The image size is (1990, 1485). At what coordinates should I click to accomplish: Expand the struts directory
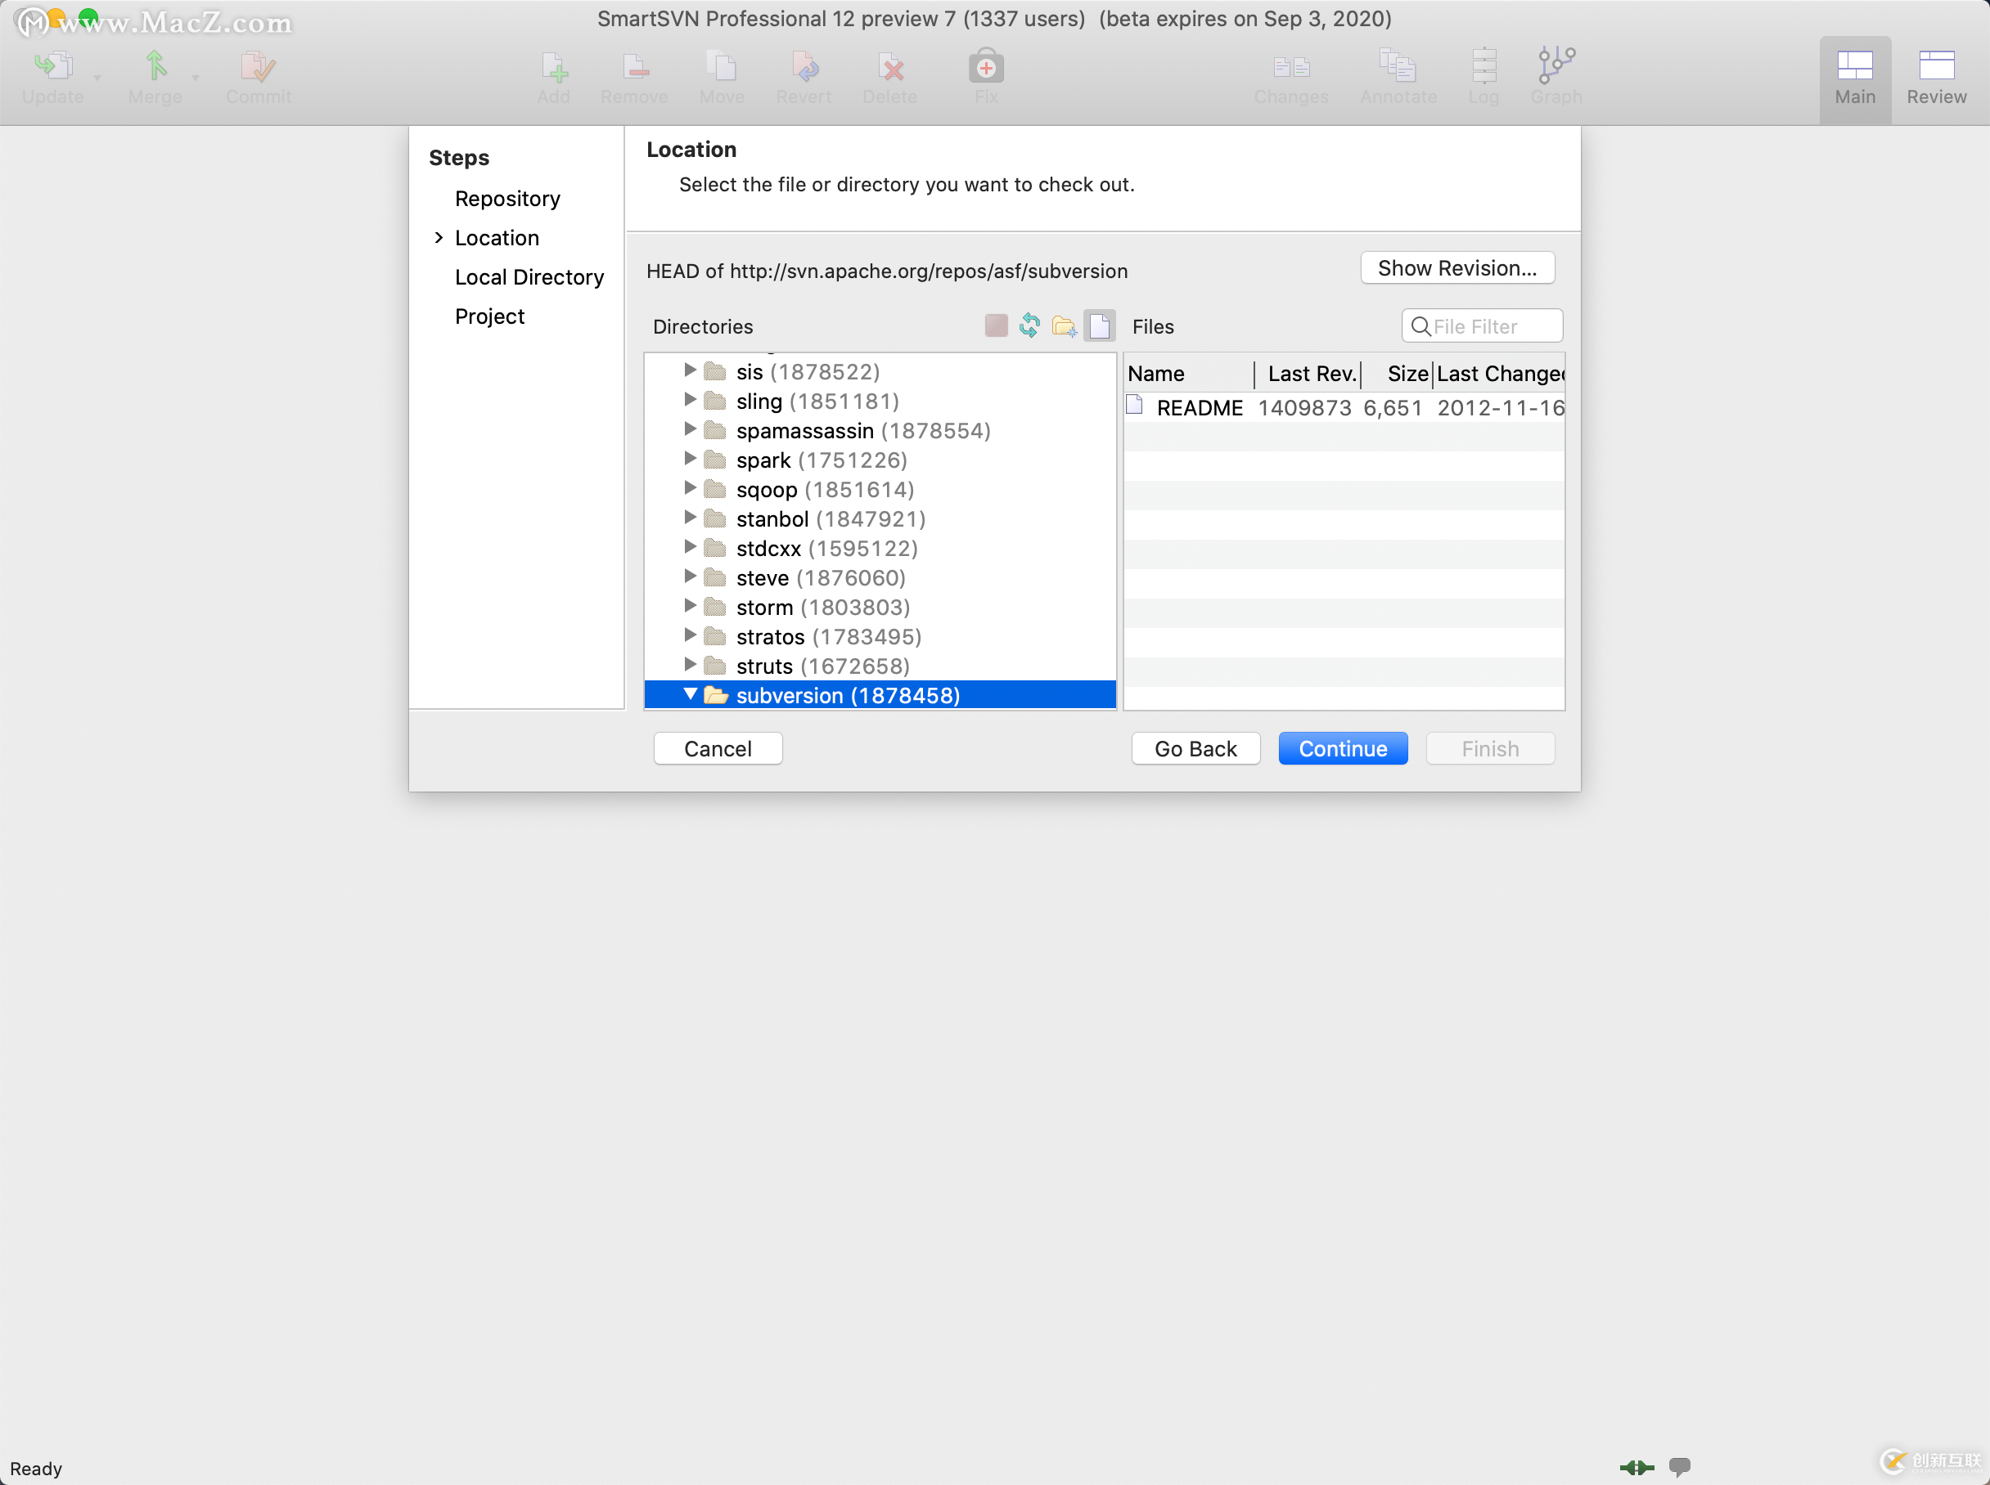690,665
